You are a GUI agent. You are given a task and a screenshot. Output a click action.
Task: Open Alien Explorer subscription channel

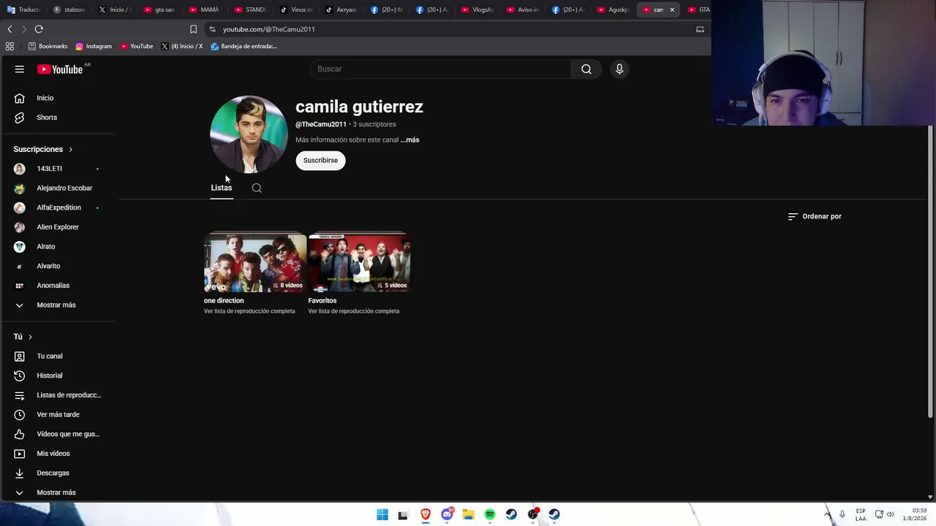click(x=57, y=227)
